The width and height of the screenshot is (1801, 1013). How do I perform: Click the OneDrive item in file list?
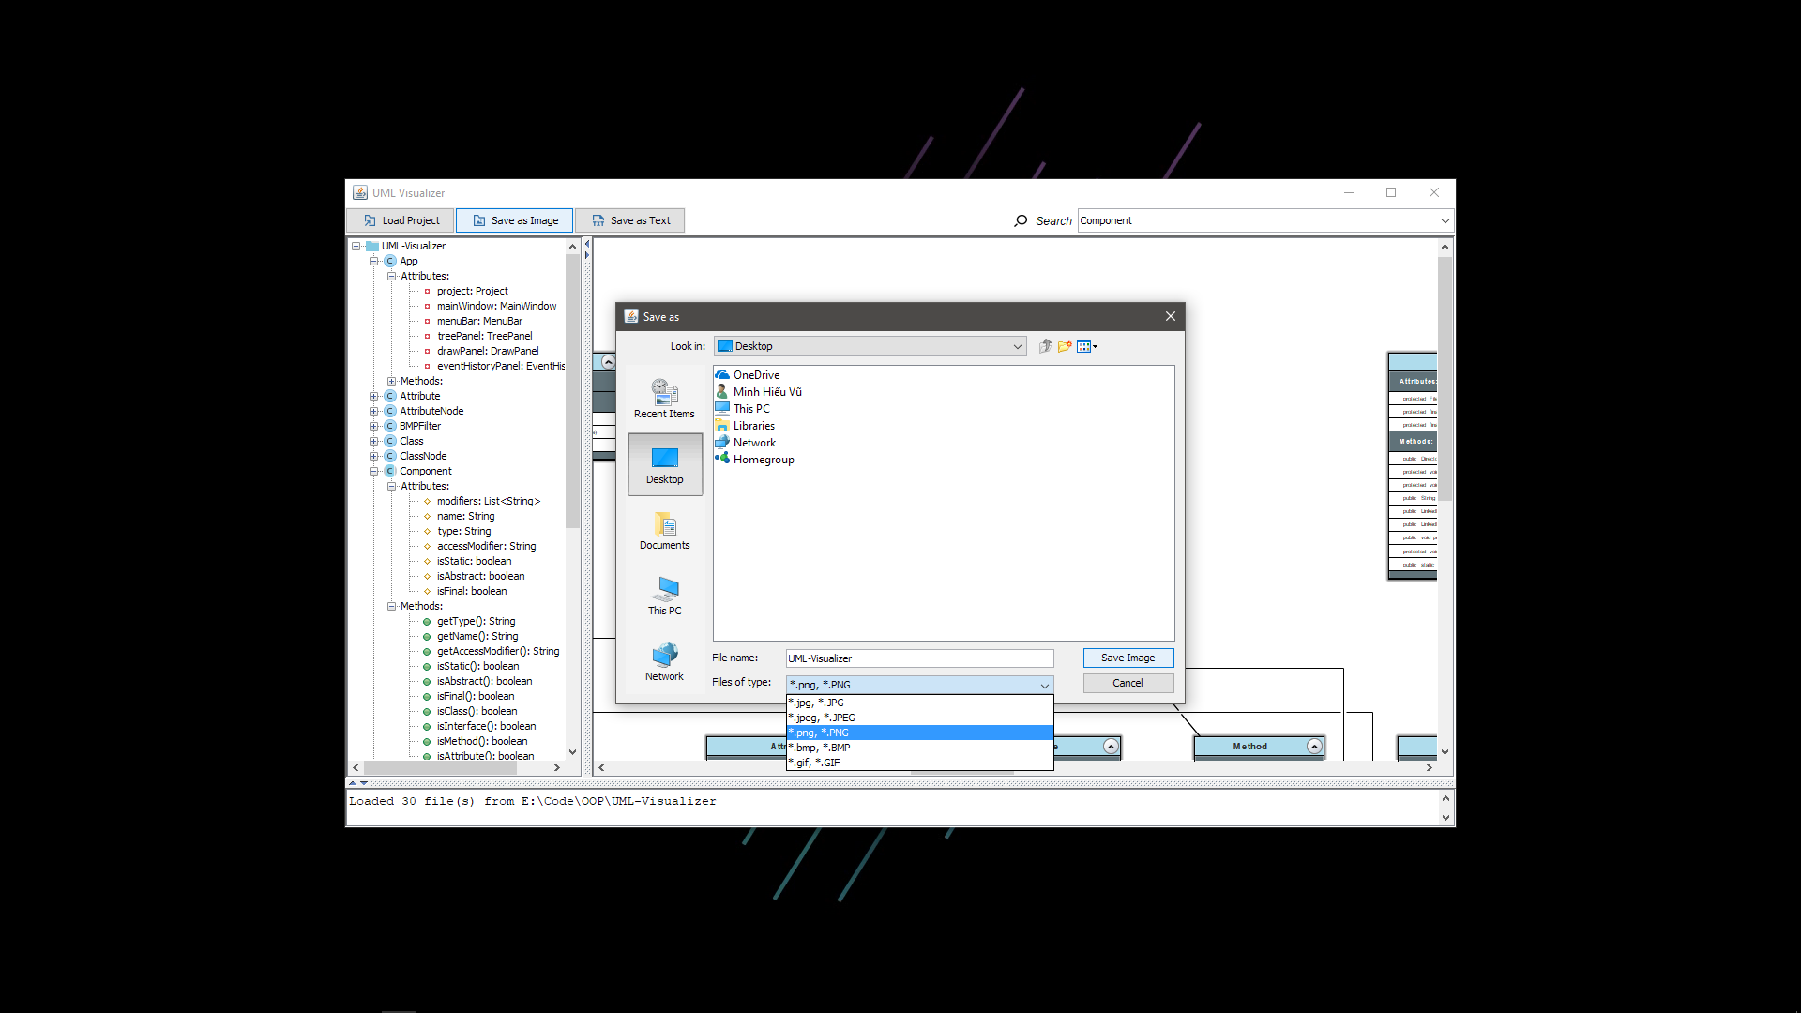pos(755,375)
